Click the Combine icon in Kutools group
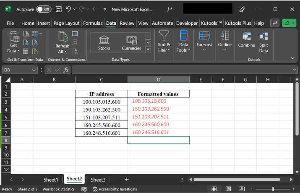This screenshot has width=300, height=193. (x=246, y=37)
